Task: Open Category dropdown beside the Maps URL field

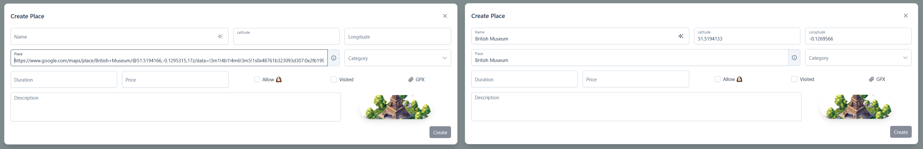Action: 397,58
